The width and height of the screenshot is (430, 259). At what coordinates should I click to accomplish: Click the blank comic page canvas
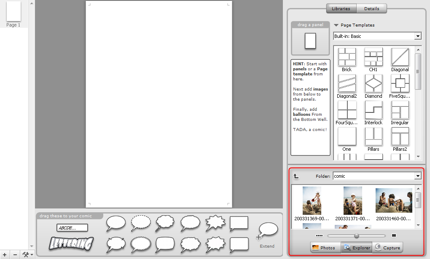click(x=159, y=104)
